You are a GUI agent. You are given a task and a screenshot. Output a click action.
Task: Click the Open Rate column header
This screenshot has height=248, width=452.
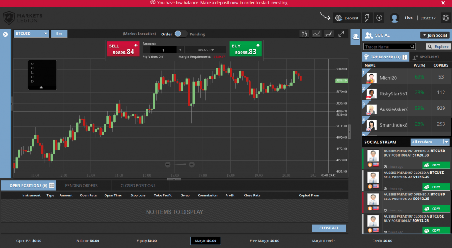[88, 195]
